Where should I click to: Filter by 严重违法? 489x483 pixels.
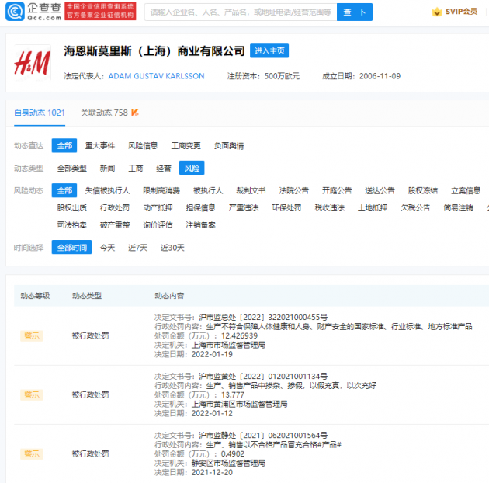tap(244, 208)
